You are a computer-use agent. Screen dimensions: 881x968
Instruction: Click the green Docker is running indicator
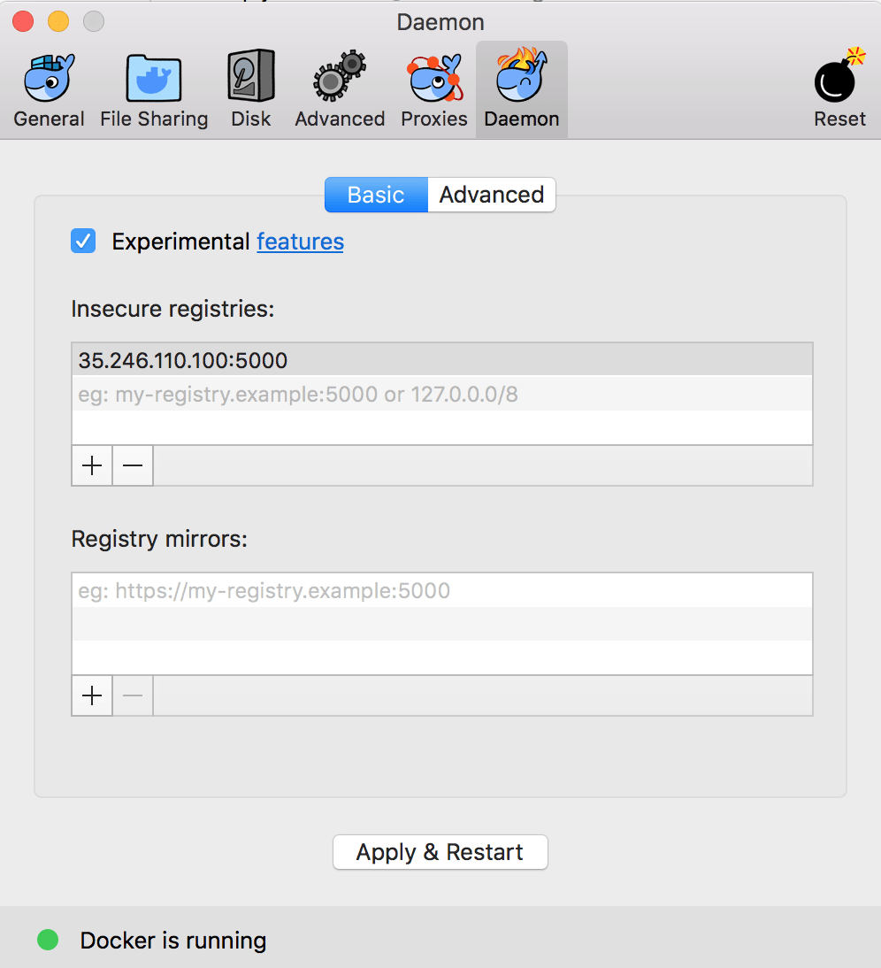(x=48, y=940)
